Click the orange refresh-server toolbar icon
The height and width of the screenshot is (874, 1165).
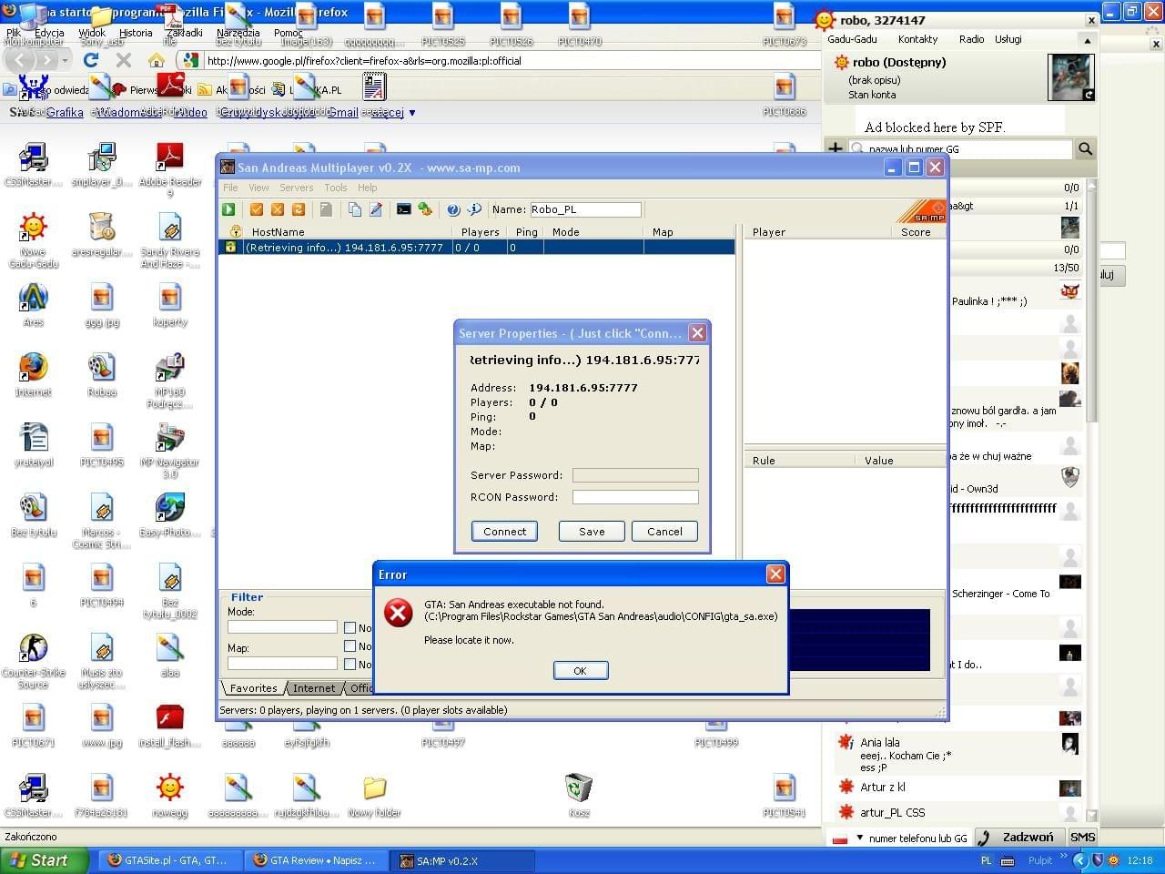[298, 209]
